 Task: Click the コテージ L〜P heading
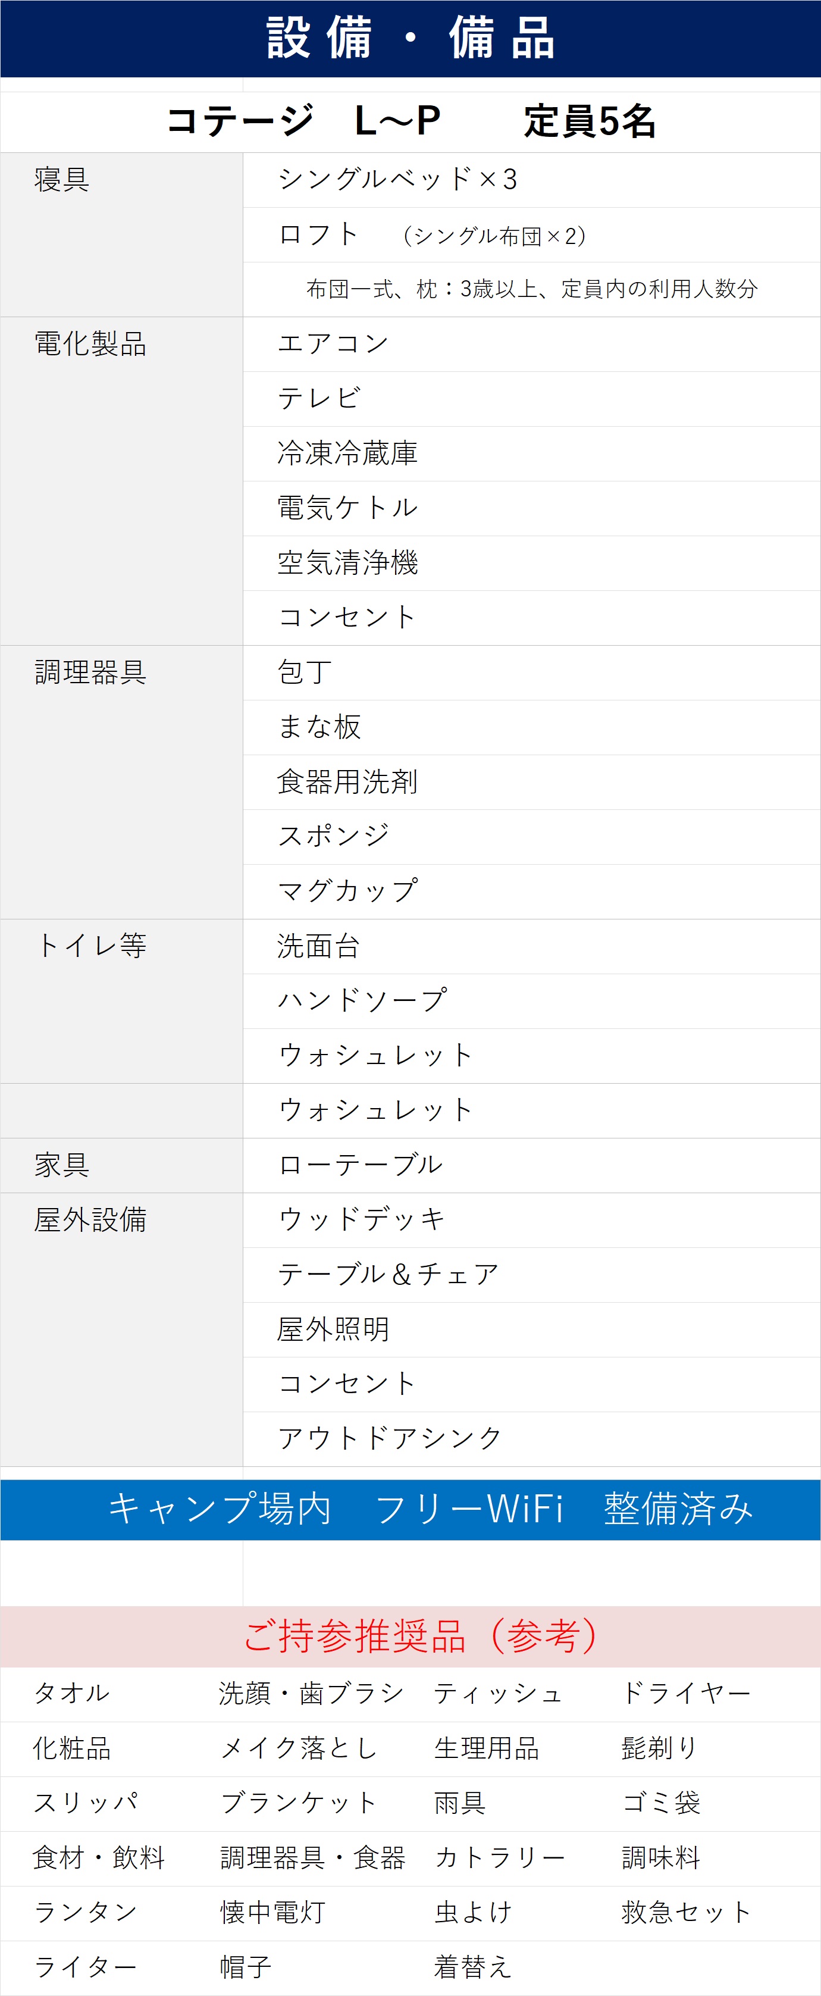[x=303, y=121]
